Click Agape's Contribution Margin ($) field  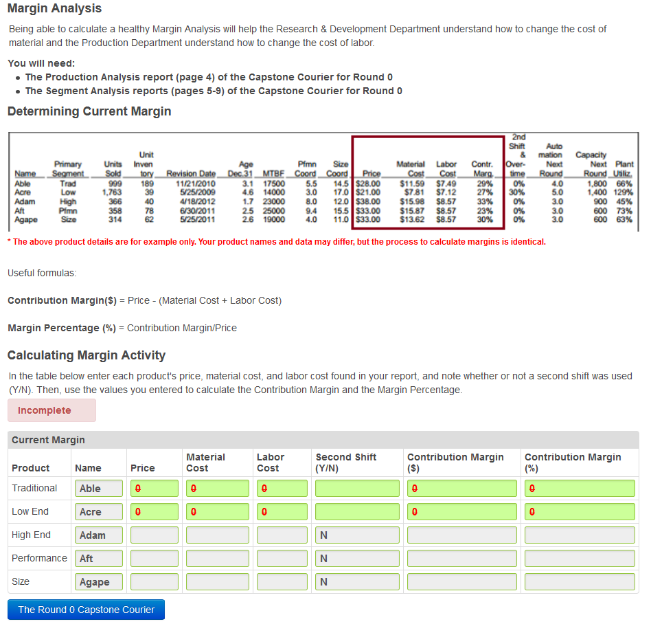coord(460,581)
